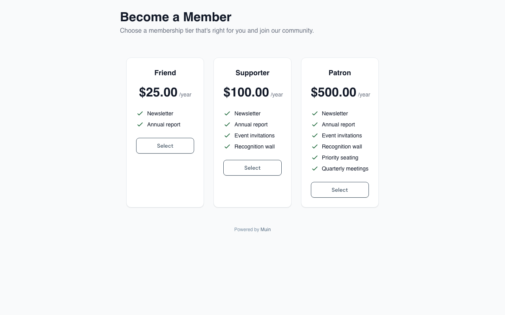Click the checkmark beside Quarterly meetings in Patron tier

click(315, 169)
